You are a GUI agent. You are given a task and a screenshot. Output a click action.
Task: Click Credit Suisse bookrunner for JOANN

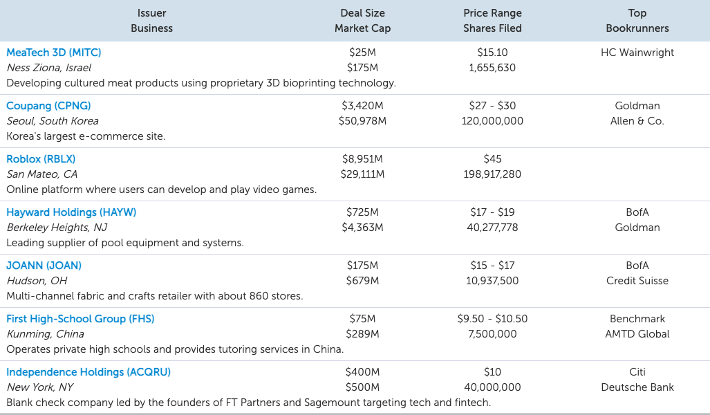[637, 281]
